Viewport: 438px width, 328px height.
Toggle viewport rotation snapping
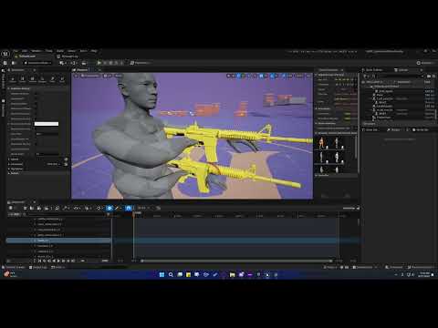pyautogui.click(x=273, y=76)
